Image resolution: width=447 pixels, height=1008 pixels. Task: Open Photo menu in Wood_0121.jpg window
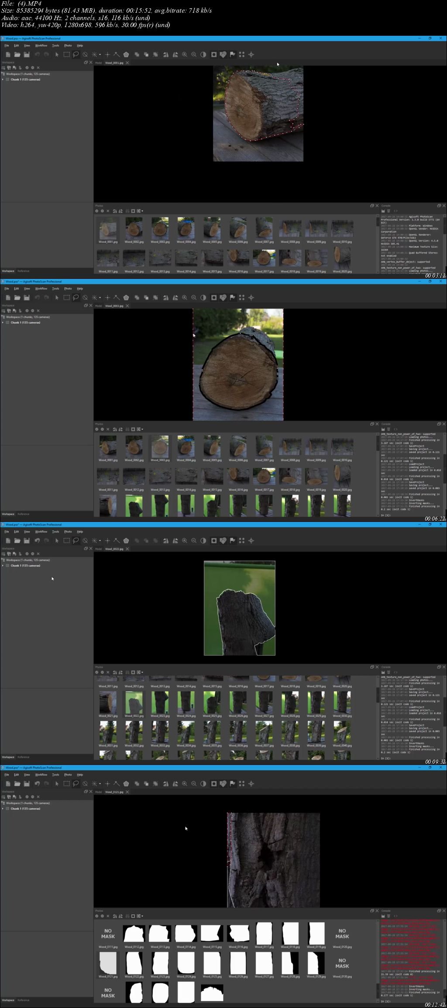(68, 775)
